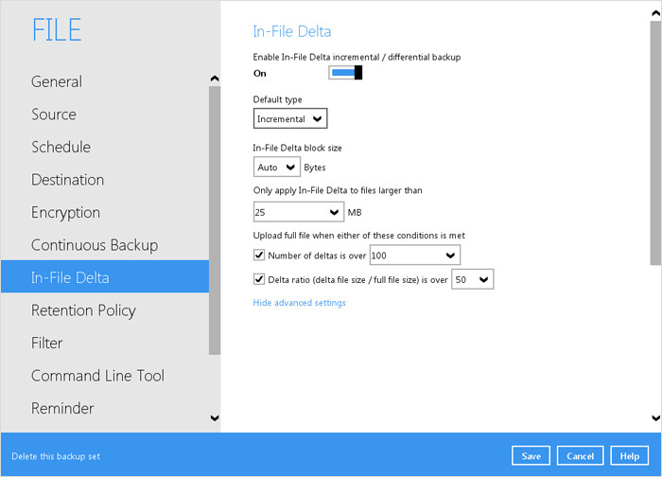Select Destination in the sidebar
The height and width of the screenshot is (477, 662).
click(67, 180)
